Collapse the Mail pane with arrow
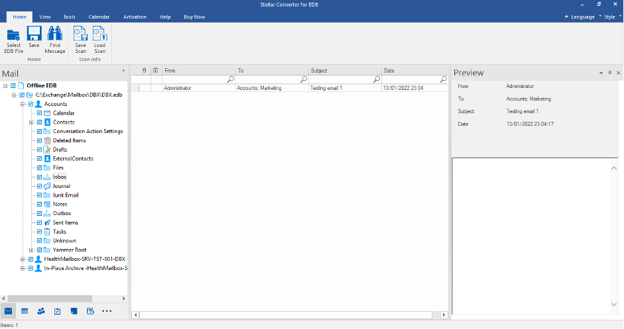This screenshot has width=624, height=329. coord(123,71)
